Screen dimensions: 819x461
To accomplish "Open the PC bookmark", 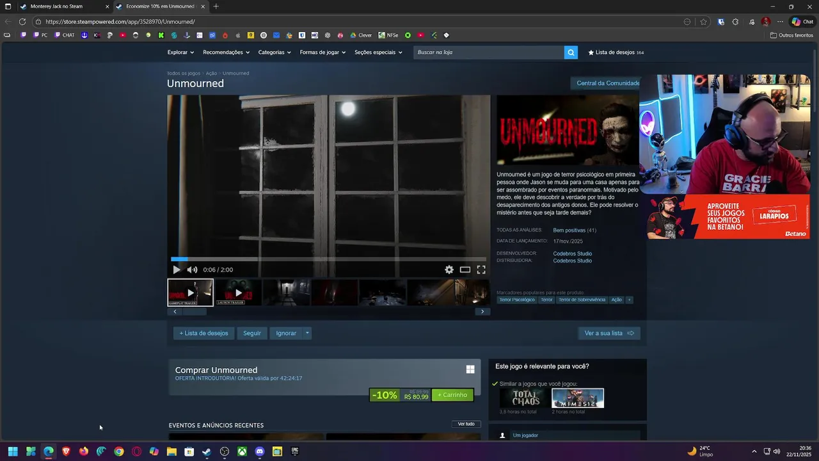I will click(40, 35).
